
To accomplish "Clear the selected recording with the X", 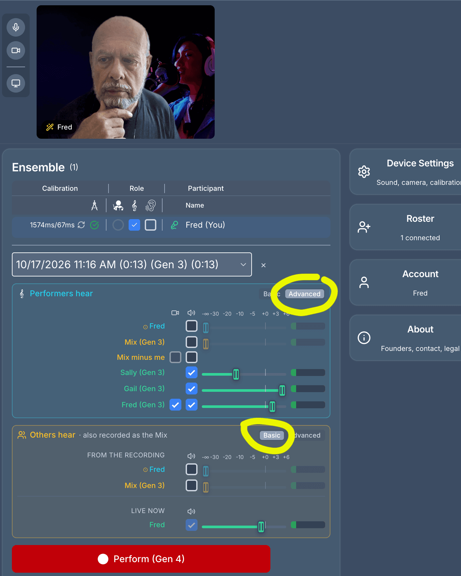I will (x=263, y=265).
